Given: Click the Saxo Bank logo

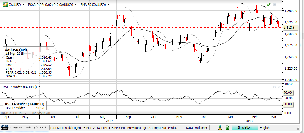Looking at the screenshot, I should point(4,127).
